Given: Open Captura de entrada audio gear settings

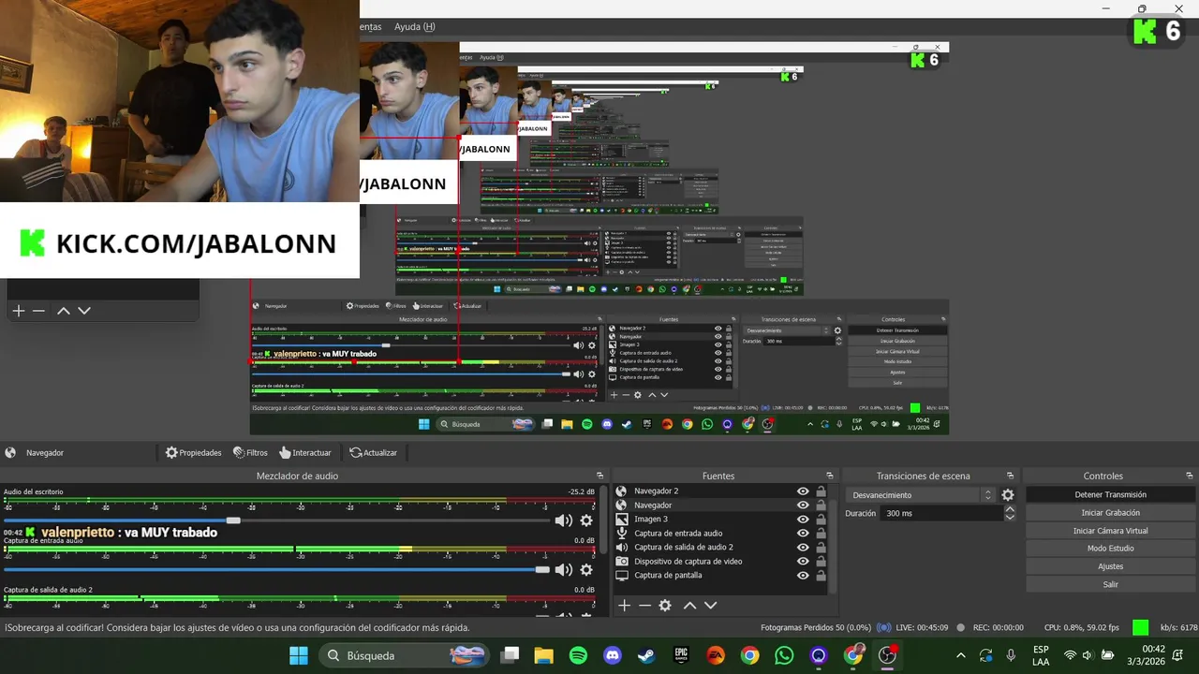Looking at the screenshot, I should coord(586,569).
